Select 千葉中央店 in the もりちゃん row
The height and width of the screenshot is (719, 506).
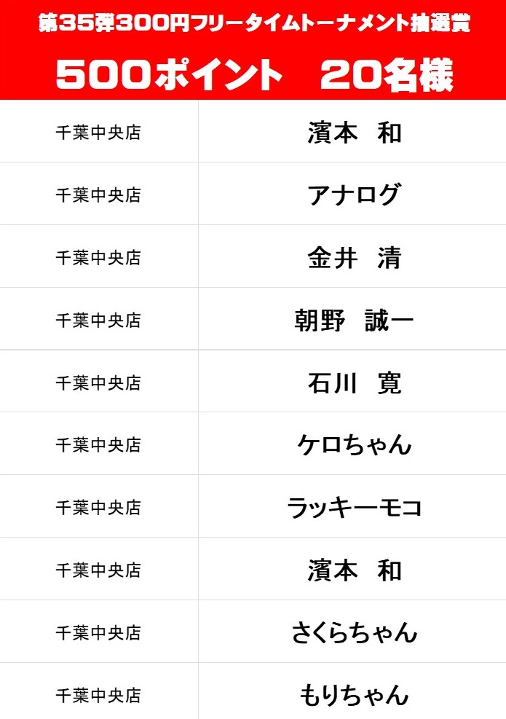98,696
